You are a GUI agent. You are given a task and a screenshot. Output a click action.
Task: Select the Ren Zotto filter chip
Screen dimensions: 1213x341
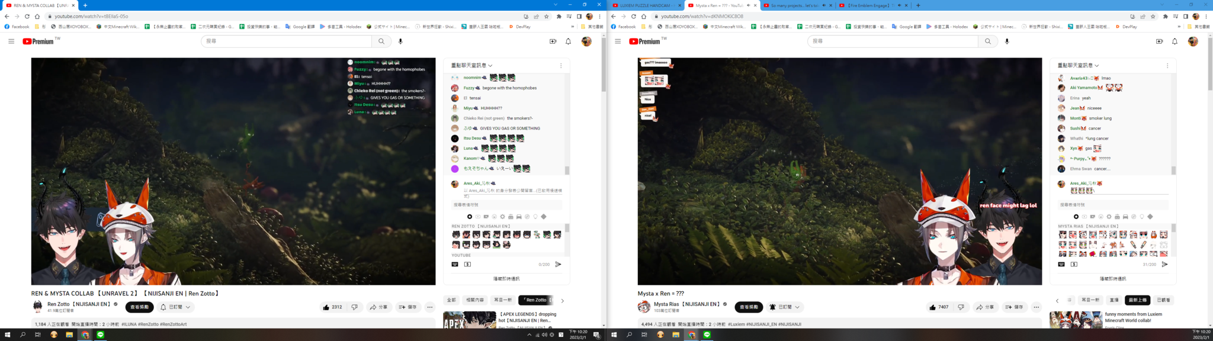pyautogui.click(x=536, y=300)
